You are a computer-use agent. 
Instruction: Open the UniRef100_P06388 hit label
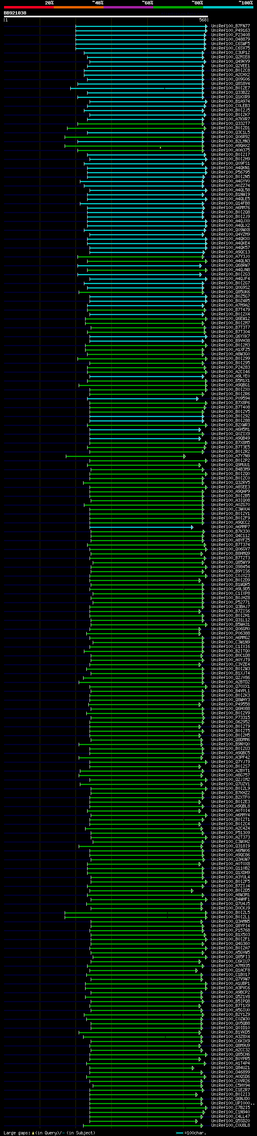coord(230,633)
